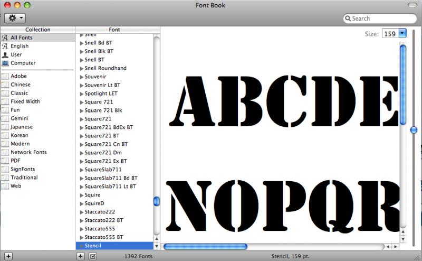This screenshot has width=422, height=261.
Task: Open the gear action menu
Action: click(x=15, y=18)
